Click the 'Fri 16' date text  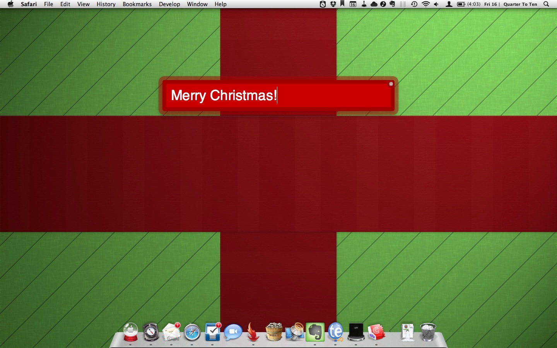tap(490, 4)
